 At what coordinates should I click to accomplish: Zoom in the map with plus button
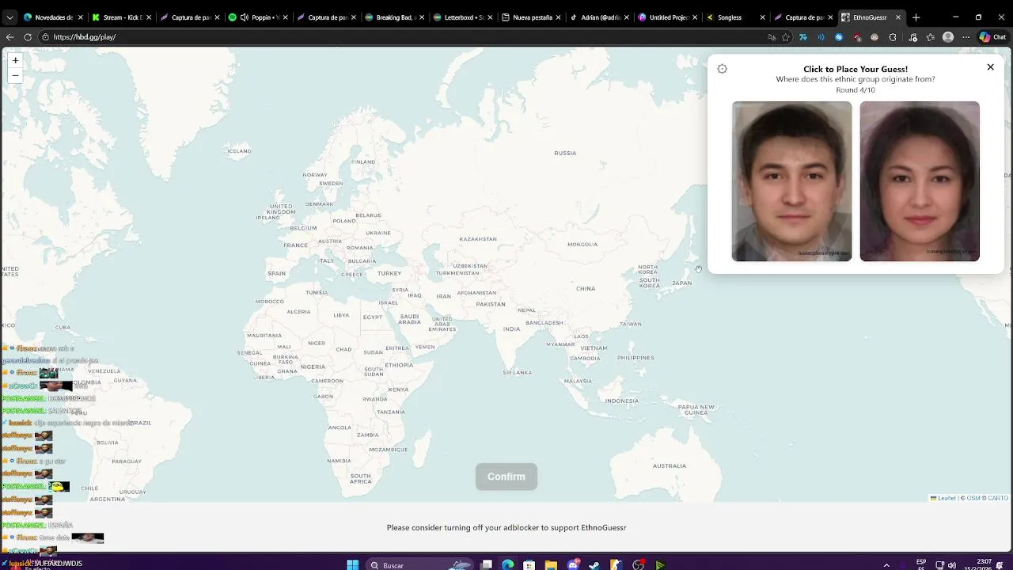(15, 60)
